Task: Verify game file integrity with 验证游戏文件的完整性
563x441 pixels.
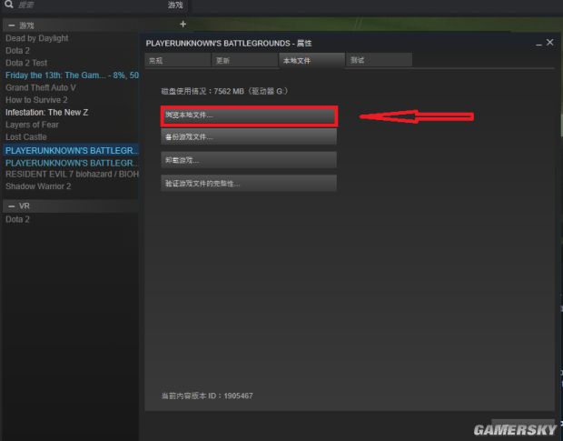Action: 249,183
